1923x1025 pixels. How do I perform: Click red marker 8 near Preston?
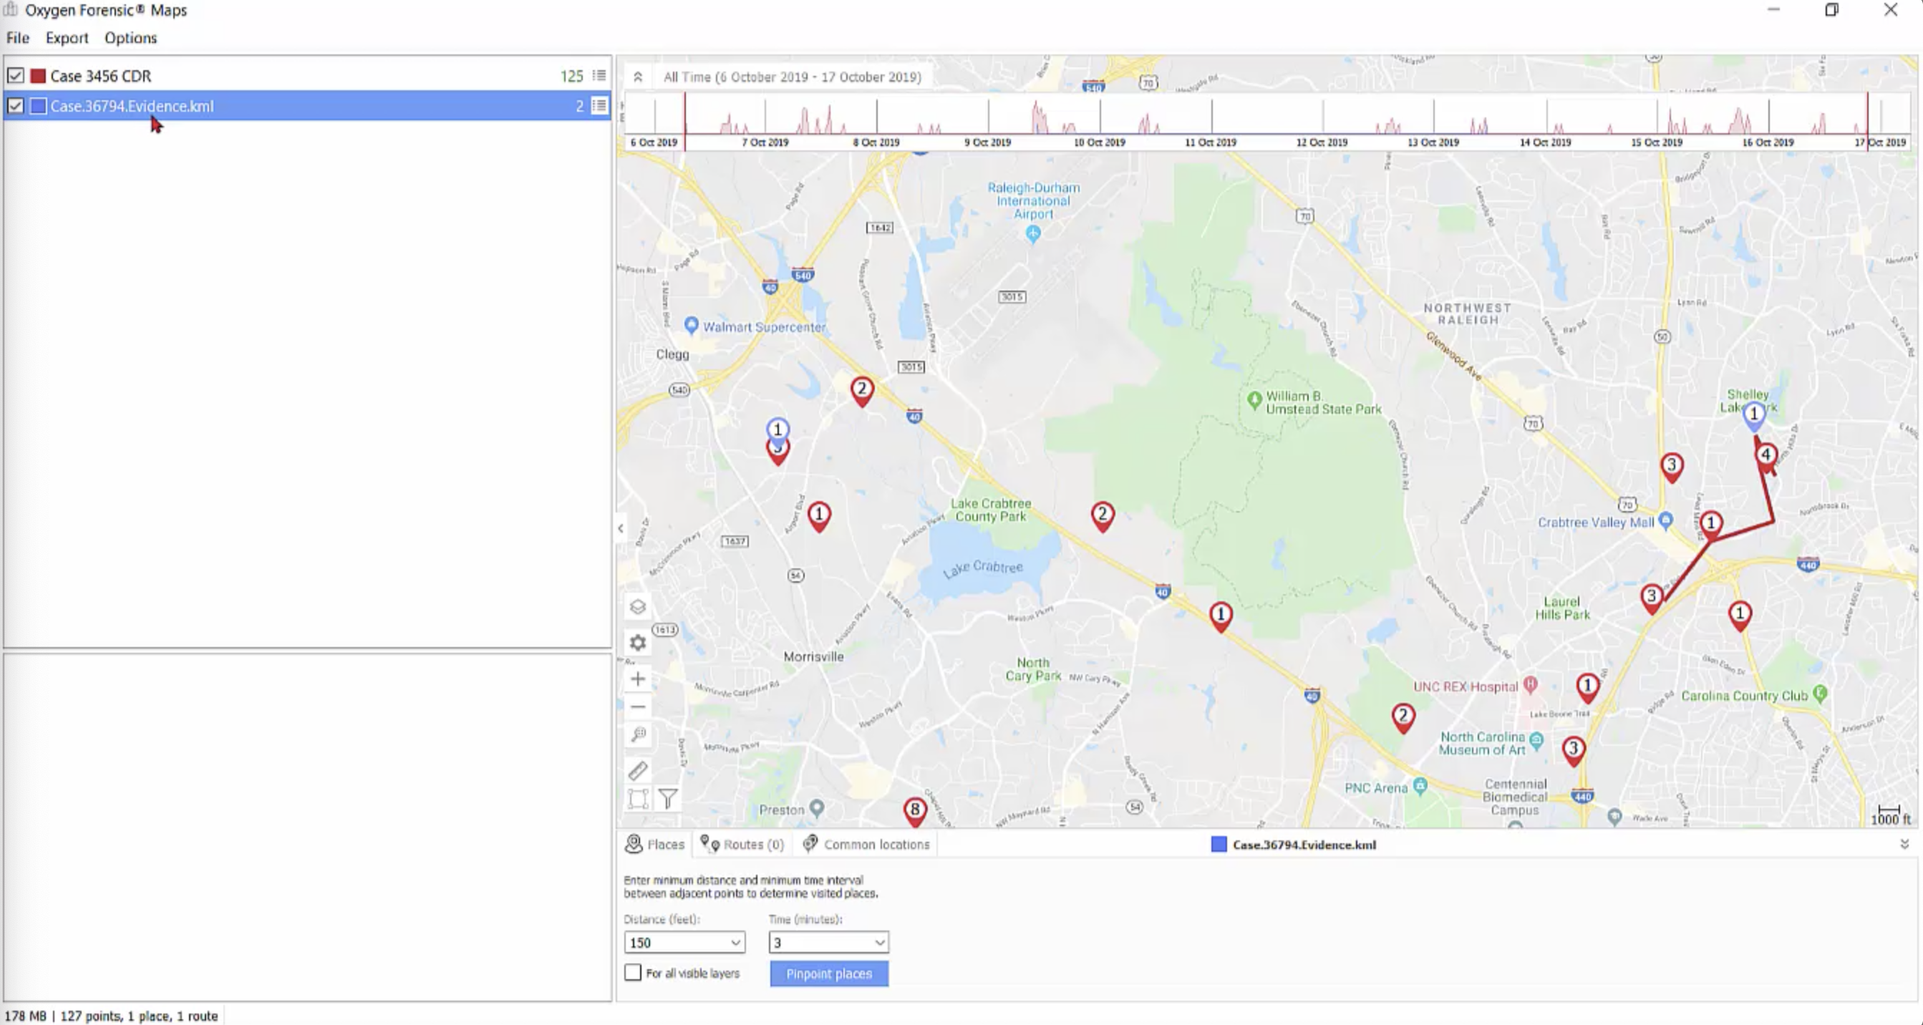[914, 812]
